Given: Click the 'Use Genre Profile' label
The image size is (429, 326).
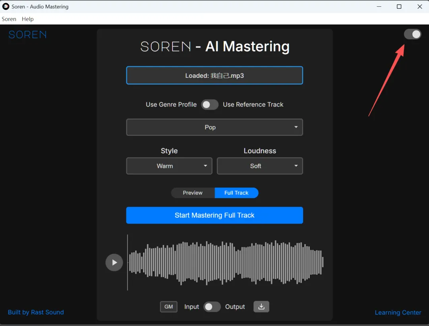Looking at the screenshot, I should pos(171,104).
